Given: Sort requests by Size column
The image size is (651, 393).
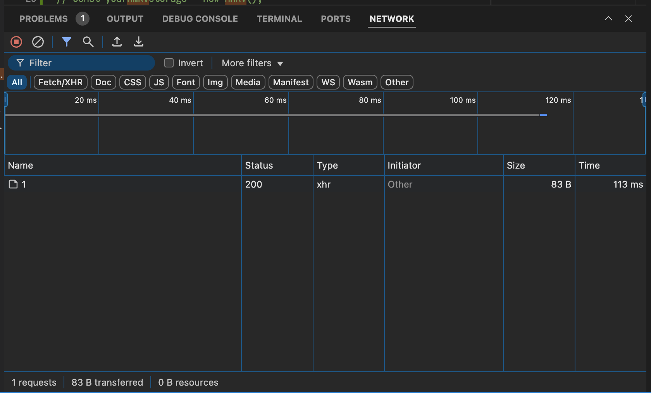Looking at the screenshot, I should [x=516, y=165].
